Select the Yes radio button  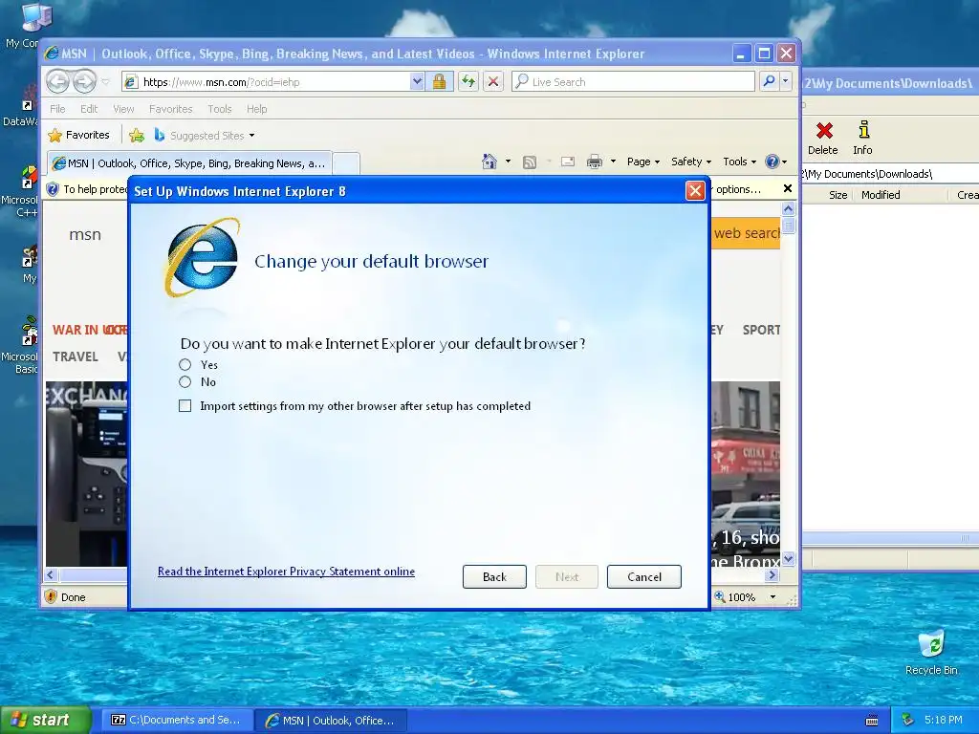(185, 364)
